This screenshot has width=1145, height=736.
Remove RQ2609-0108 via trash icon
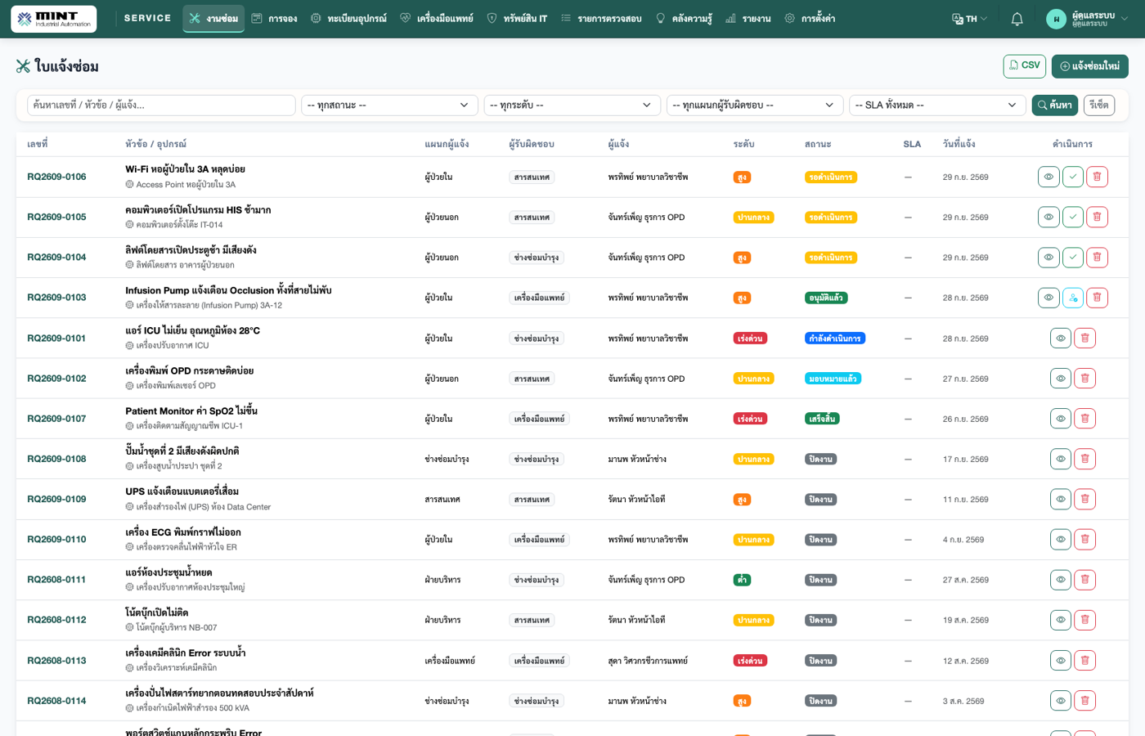[x=1084, y=459]
